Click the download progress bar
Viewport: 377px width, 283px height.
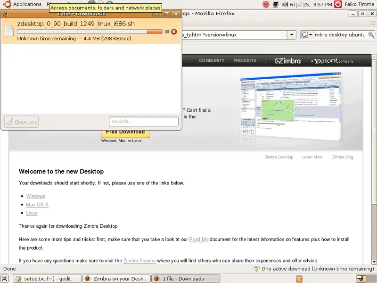90,32
